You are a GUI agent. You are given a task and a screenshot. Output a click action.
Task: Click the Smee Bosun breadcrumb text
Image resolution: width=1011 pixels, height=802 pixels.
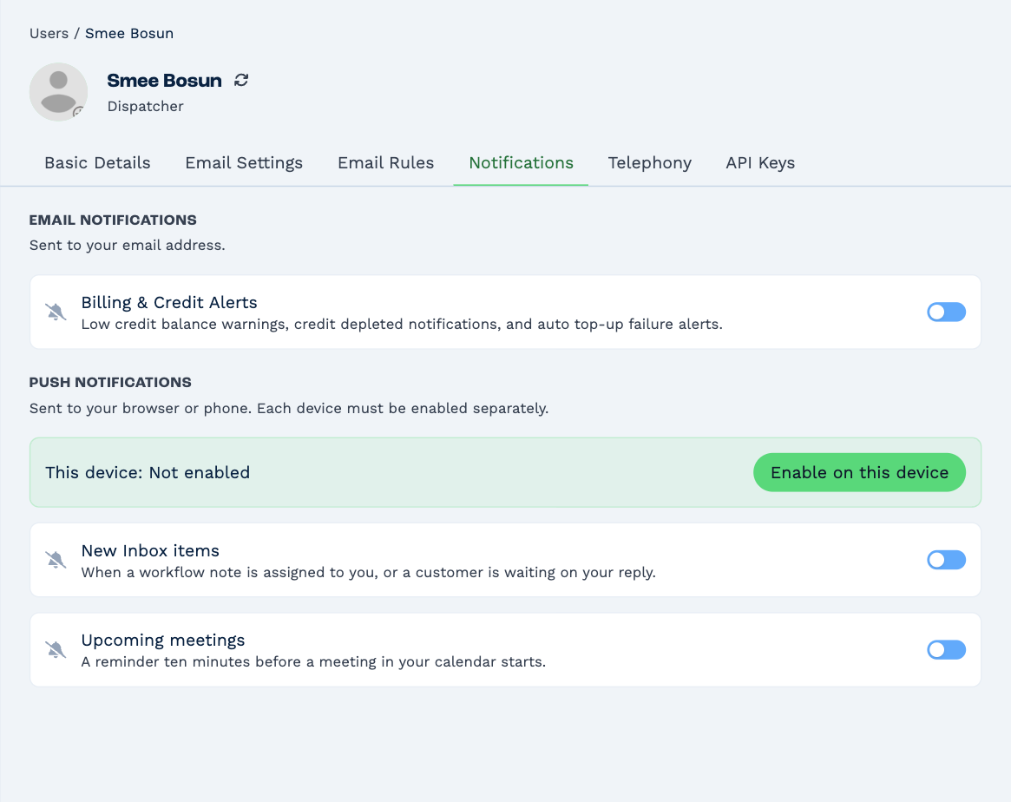point(129,34)
